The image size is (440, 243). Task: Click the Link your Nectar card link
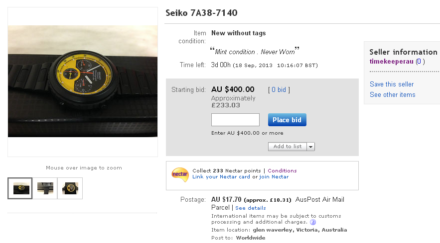click(x=221, y=177)
